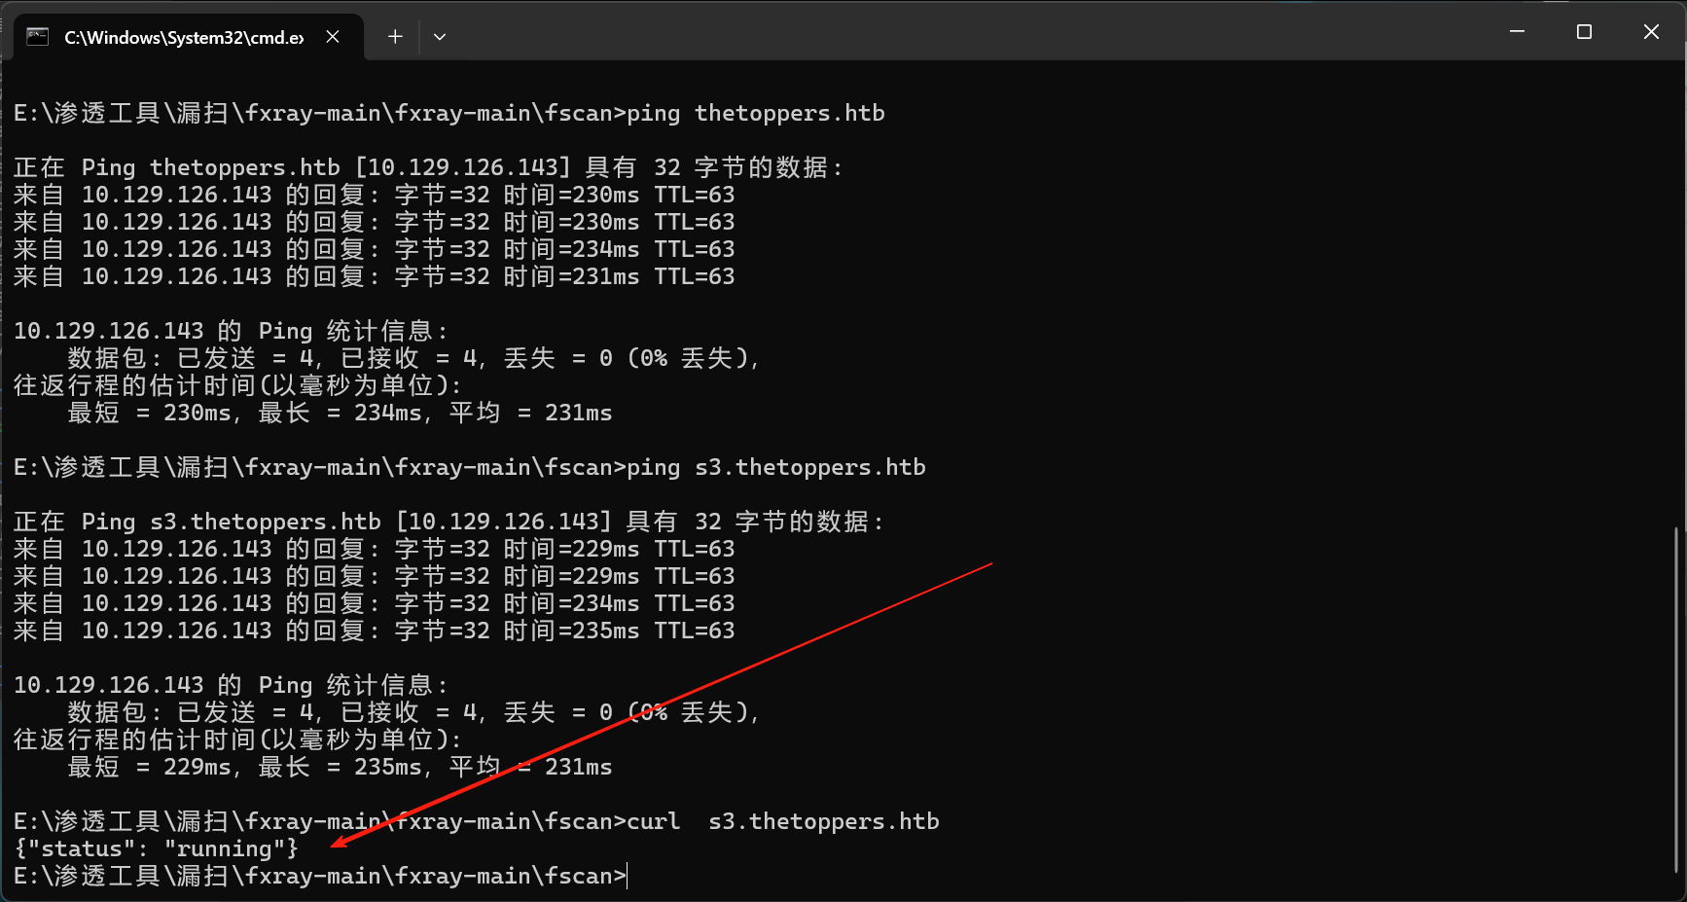Close the terminal window
This screenshot has height=902, width=1687.
coord(1651,32)
